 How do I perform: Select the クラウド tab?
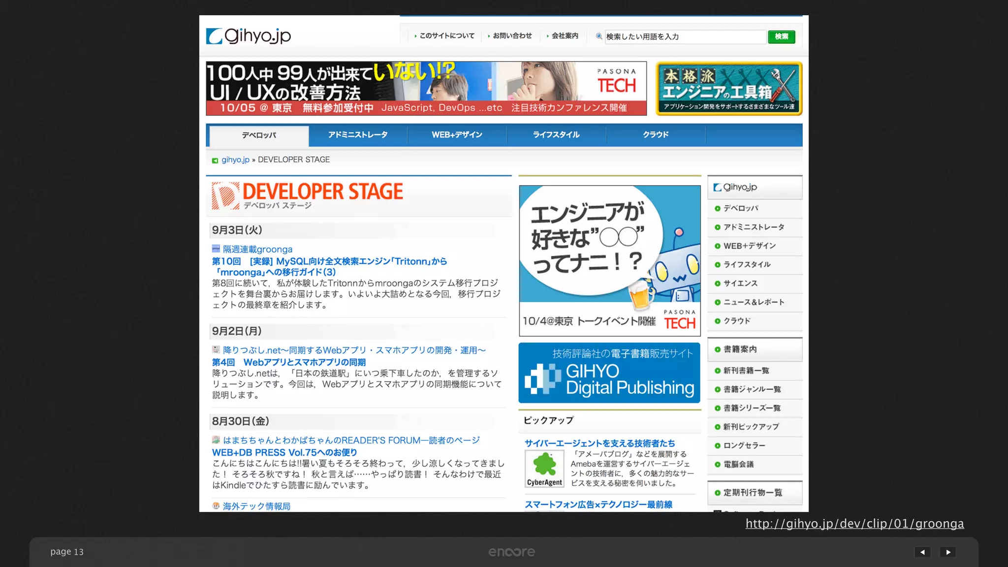656,135
